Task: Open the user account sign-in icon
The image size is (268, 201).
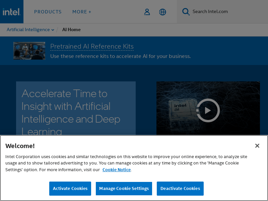Action: point(147,12)
